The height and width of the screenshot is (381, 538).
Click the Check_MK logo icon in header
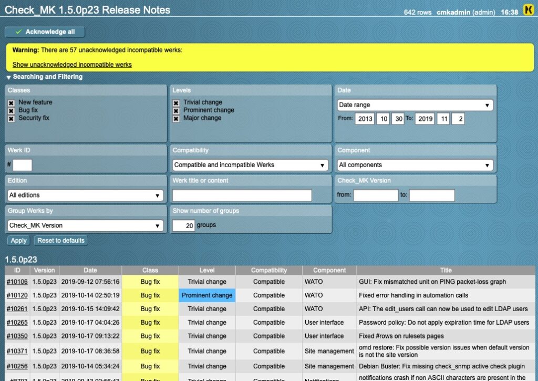529,9
